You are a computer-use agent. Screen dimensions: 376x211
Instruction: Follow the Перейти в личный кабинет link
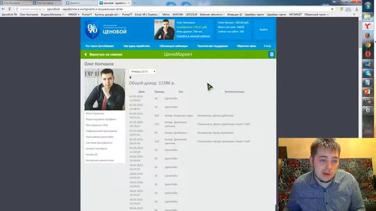click(x=193, y=36)
